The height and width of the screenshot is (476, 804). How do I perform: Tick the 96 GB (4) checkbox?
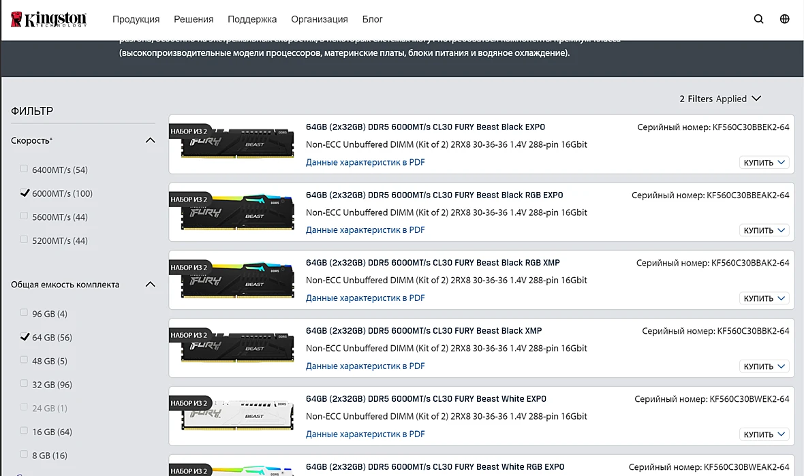point(24,313)
